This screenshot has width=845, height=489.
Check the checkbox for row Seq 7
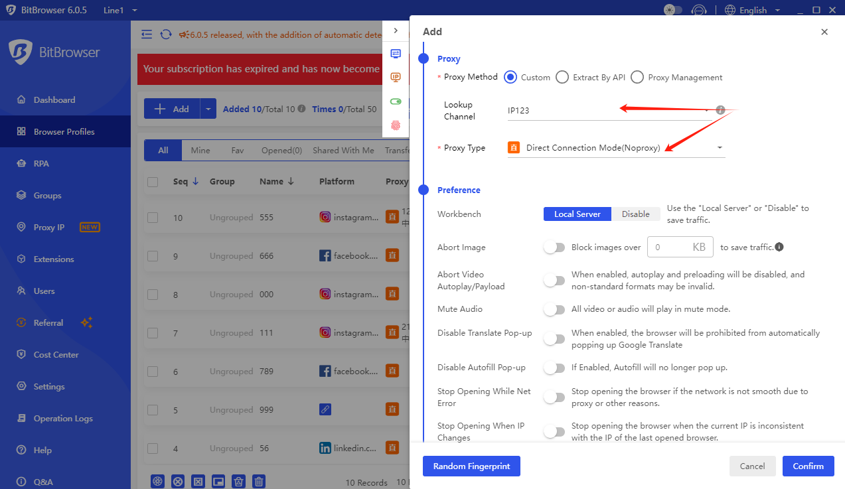point(153,333)
